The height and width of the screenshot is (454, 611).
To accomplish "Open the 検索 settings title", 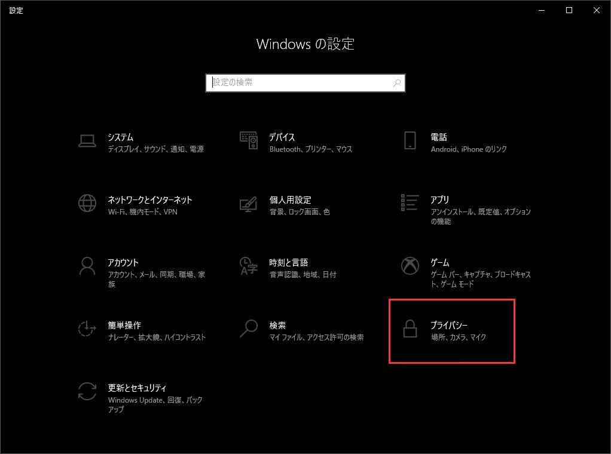I will 277,325.
